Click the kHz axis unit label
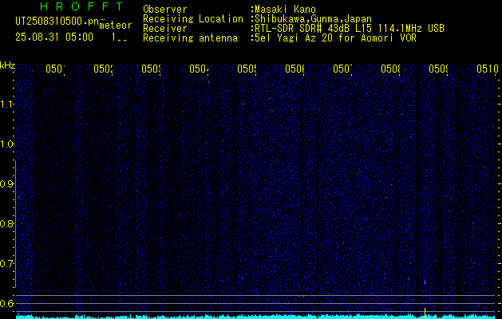Screen dimensions: 502x319 (x=7, y=66)
